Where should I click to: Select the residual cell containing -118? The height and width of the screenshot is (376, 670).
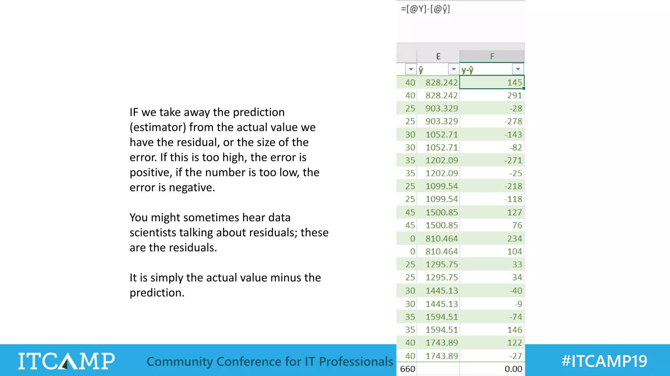tap(492, 199)
